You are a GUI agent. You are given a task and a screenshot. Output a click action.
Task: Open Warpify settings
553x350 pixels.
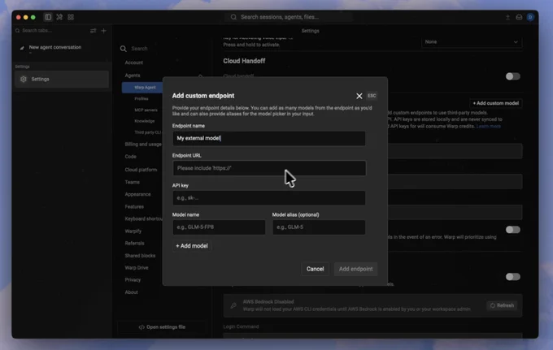[x=133, y=231]
